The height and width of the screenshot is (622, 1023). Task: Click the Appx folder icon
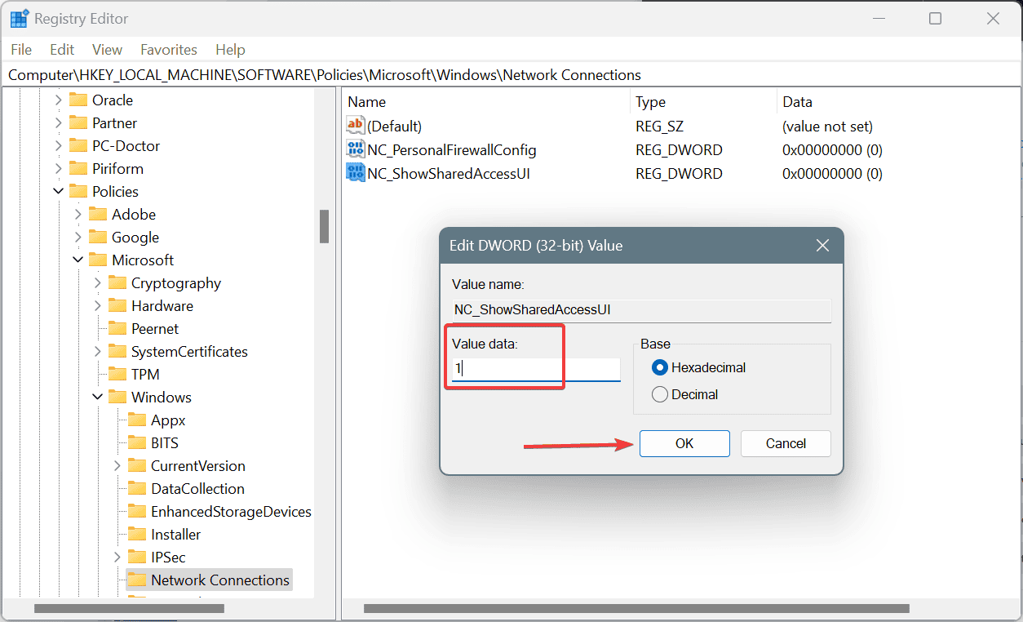click(137, 420)
